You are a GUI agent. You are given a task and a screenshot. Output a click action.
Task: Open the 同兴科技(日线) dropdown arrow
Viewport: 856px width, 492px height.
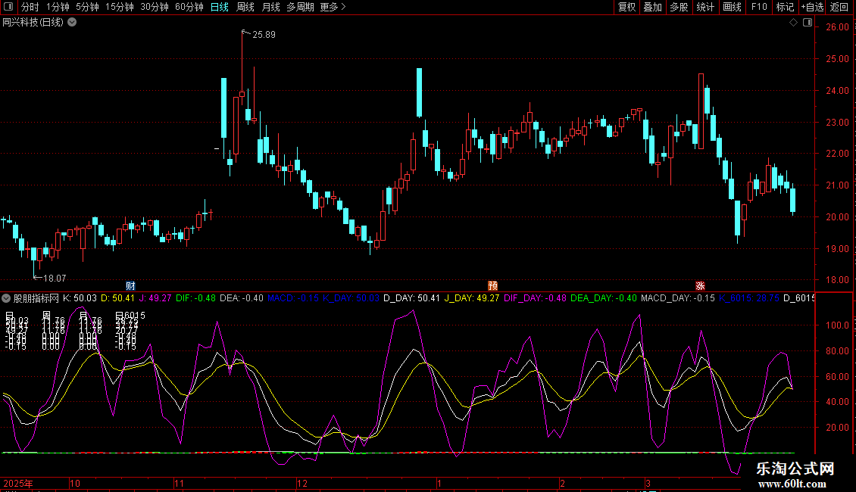pos(72,22)
